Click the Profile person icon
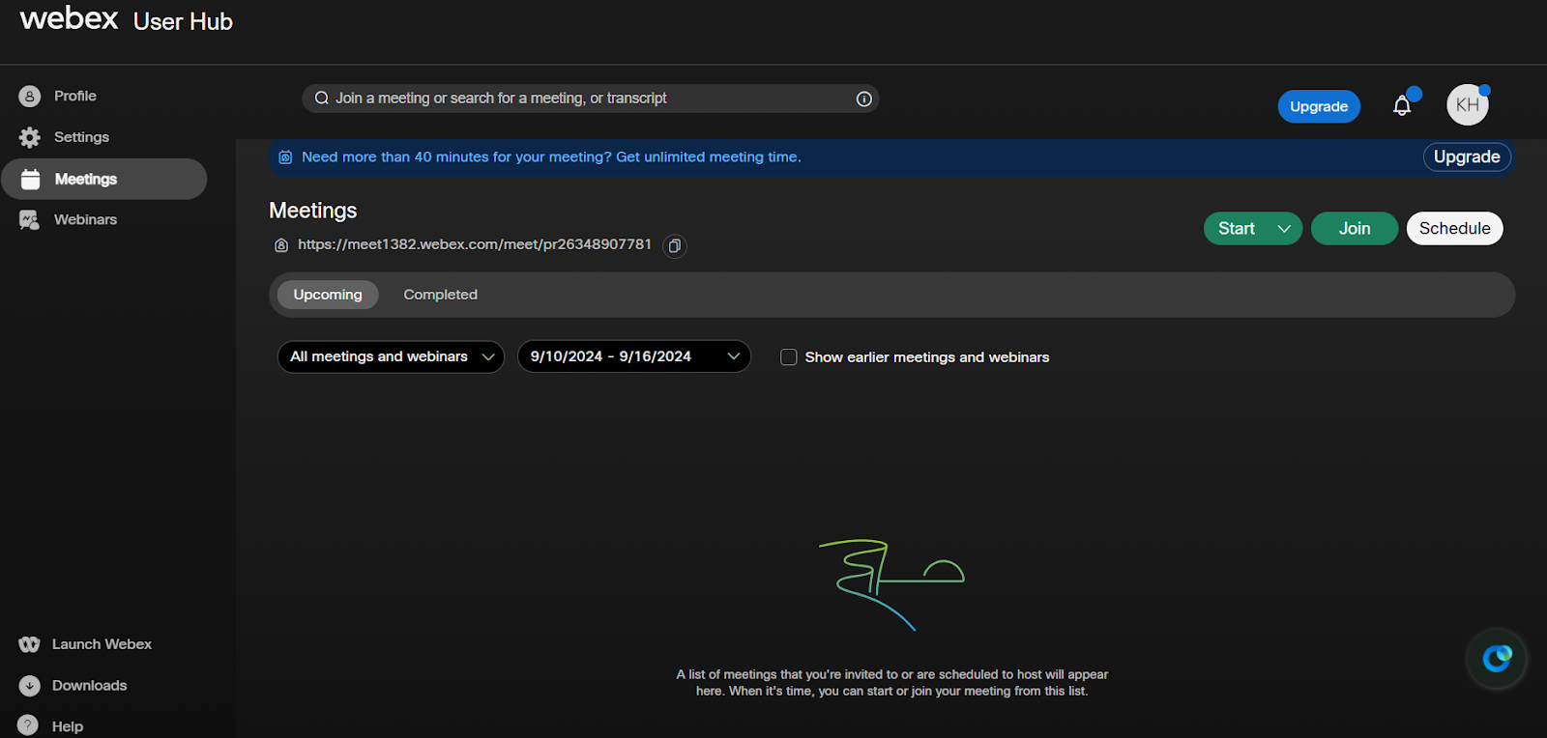 pyautogui.click(x=30, y=97)
